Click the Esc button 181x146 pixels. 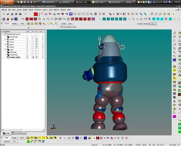tap(153, 24)
